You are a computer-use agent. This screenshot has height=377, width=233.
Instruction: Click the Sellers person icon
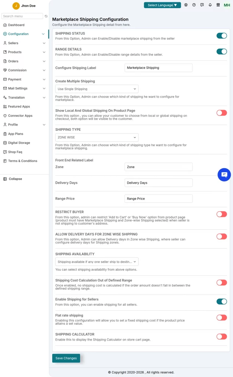pos(5,43)
